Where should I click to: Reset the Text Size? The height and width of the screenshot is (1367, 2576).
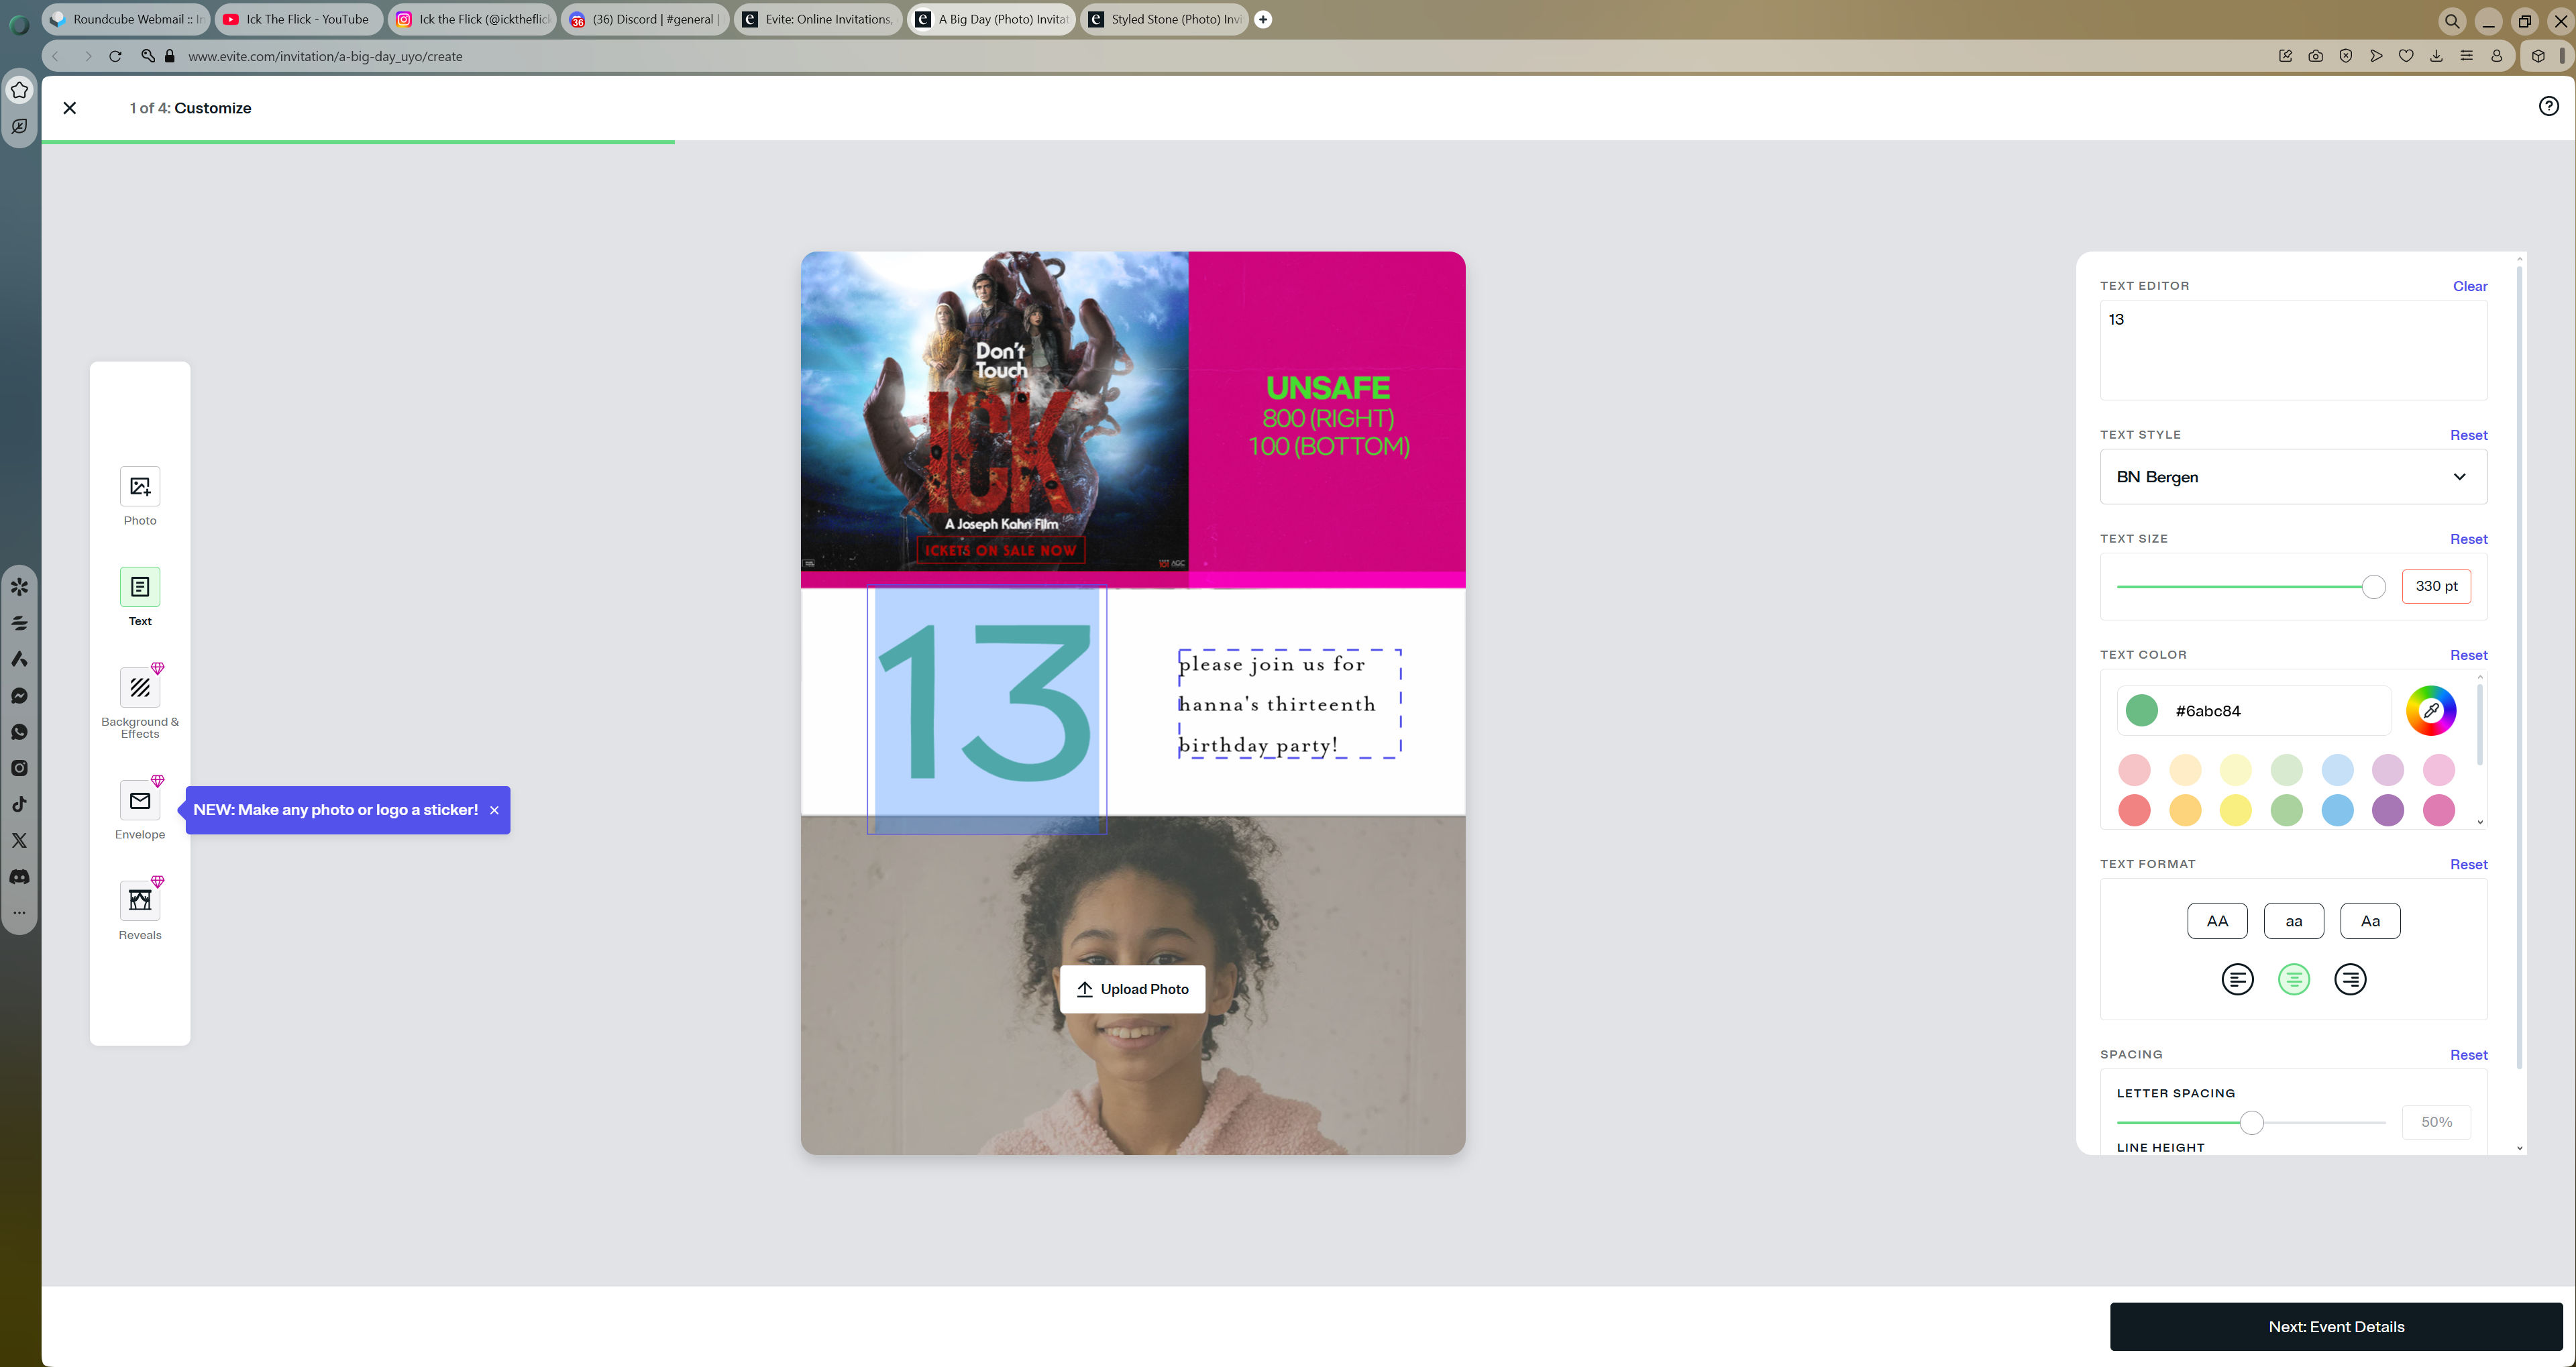tap(2468, 539)
